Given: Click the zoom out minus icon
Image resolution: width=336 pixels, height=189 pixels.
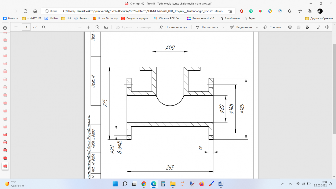Looking at the screenshot, I should [x=80, y=27].
